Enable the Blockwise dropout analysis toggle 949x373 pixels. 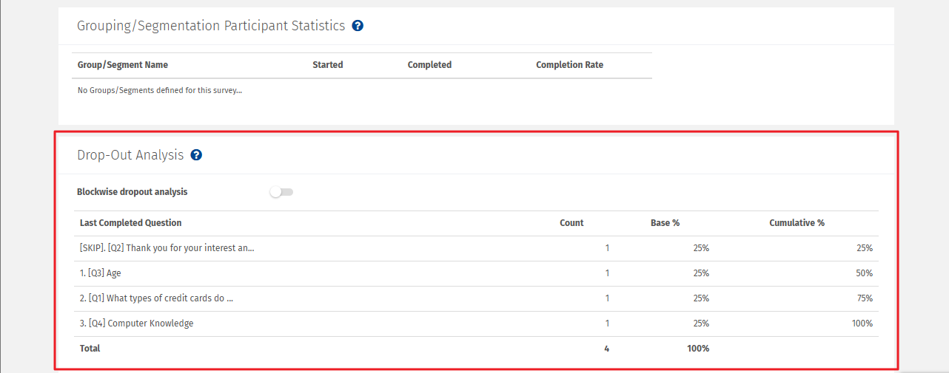[x=281, y=192]
